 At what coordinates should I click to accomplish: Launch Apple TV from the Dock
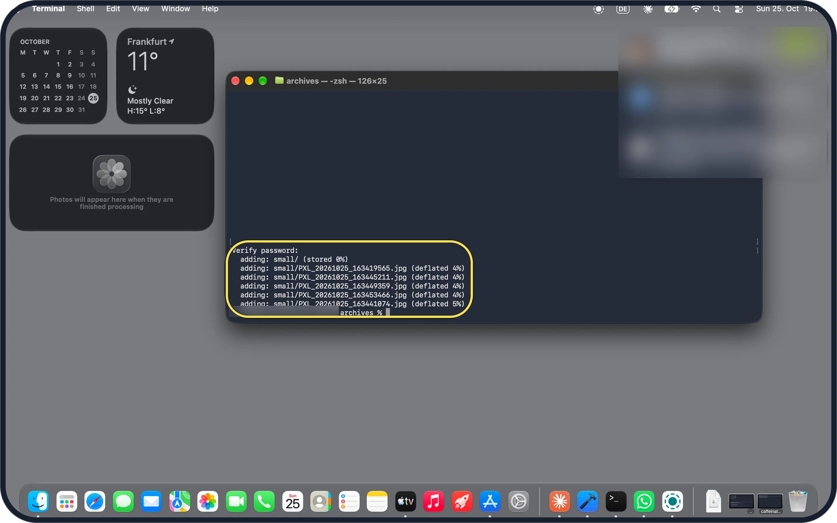405,501
